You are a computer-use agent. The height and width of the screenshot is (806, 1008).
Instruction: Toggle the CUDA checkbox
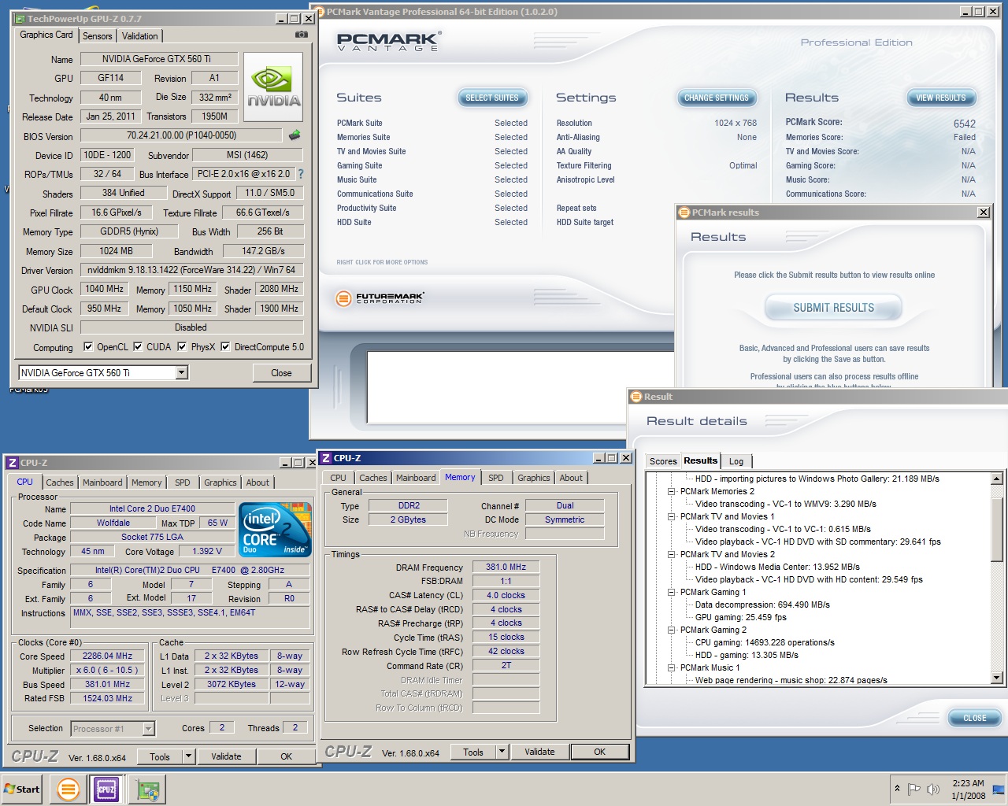click(138, 346)
